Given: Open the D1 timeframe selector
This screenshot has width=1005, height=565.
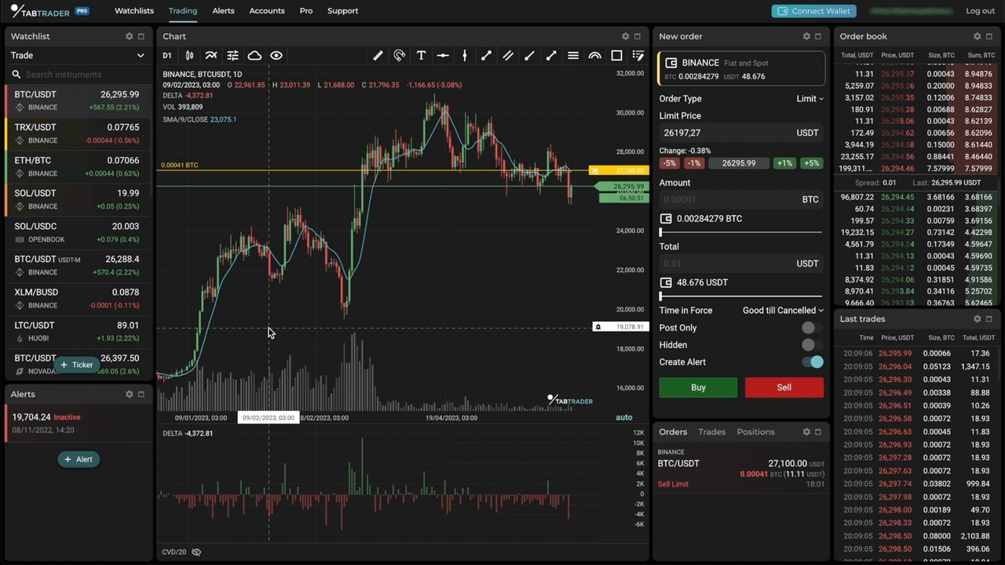Looking at the screenshot, I should click(167, 56).
